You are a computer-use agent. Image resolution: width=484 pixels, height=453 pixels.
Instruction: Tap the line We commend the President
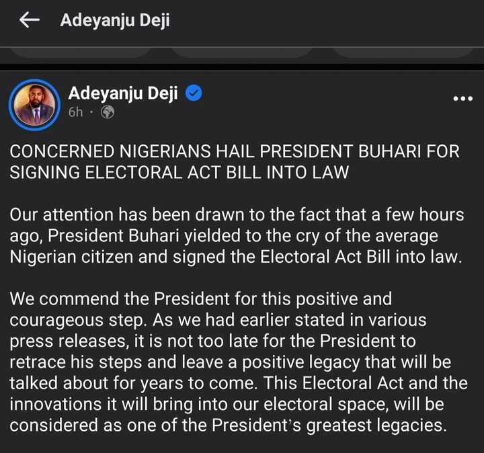pyautogui.click(x=201, y=298)
